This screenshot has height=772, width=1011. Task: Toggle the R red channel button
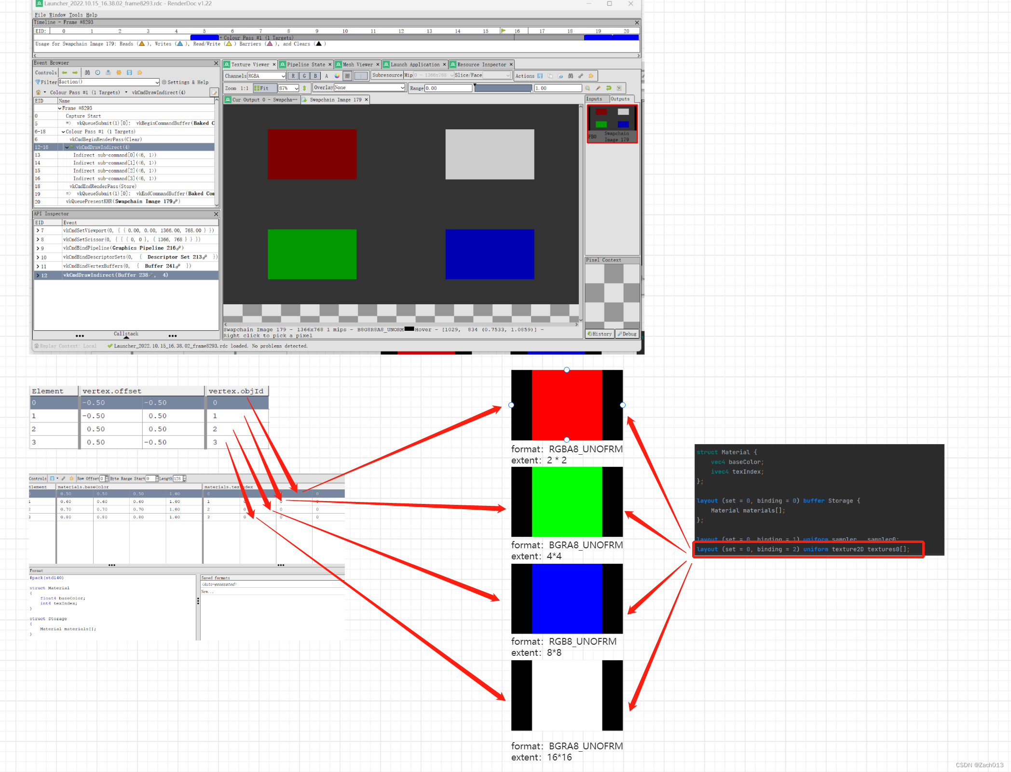pos(293,76)
